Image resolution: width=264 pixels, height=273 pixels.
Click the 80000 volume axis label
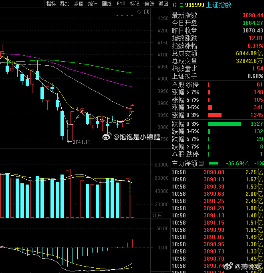point(161,165)
